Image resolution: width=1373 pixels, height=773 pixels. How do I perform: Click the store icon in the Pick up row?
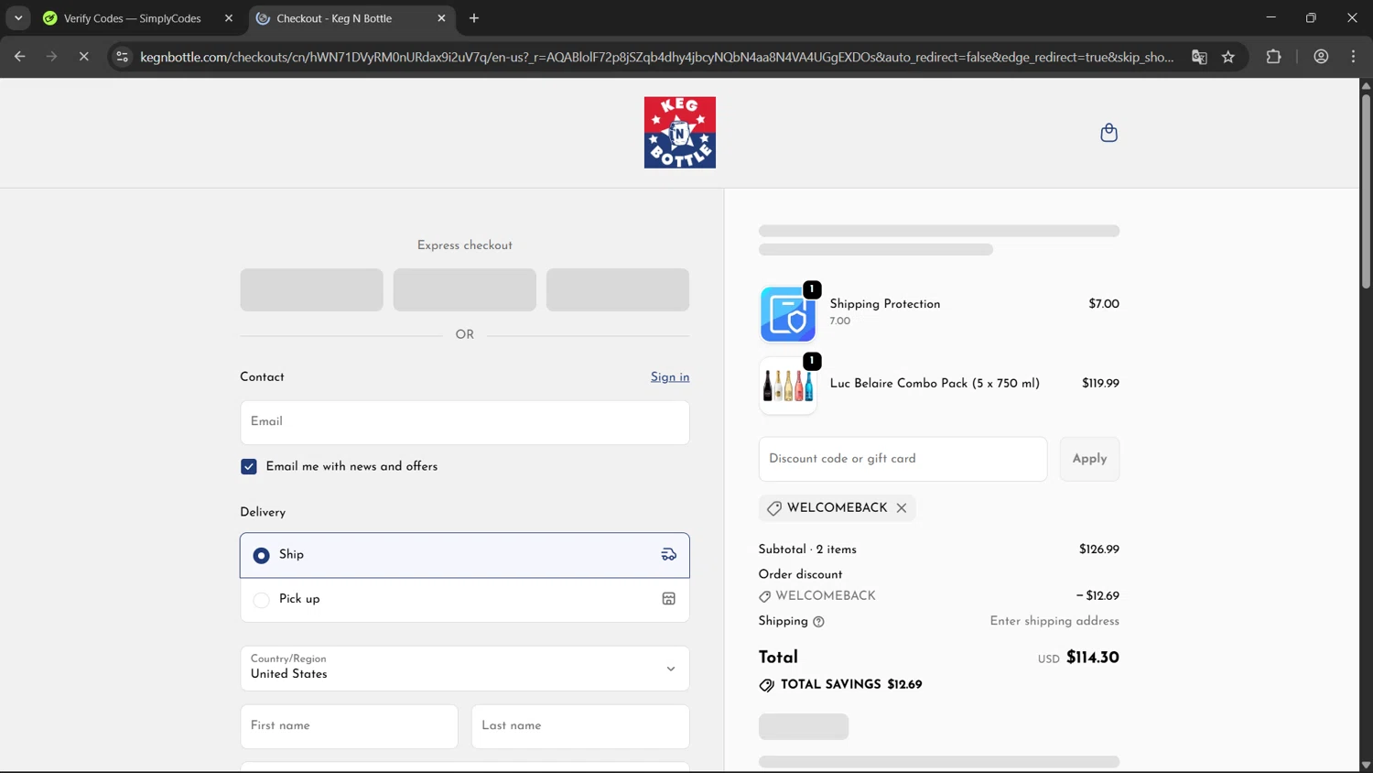coord(669,599)
